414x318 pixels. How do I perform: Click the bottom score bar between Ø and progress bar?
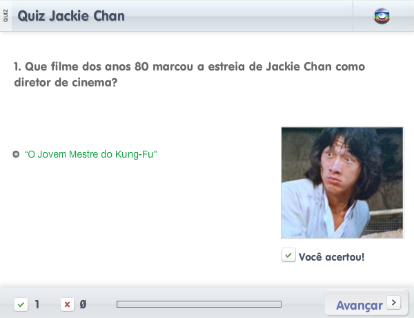pyautogui.click(x=101, y=304)
